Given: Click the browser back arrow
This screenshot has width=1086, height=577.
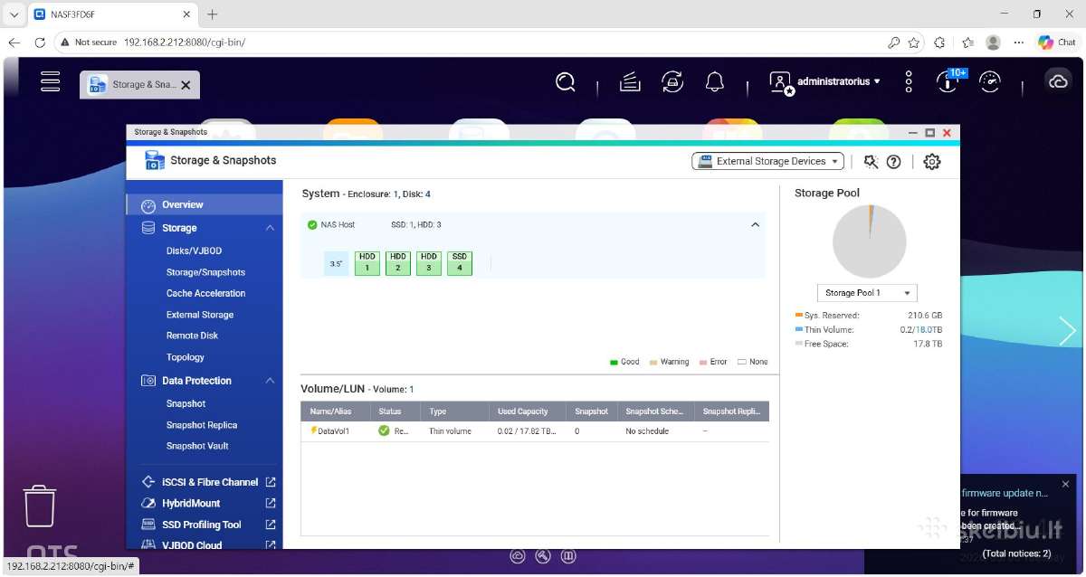Looking at the screenshot, I should (14, 43).
